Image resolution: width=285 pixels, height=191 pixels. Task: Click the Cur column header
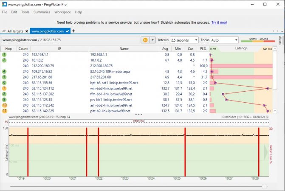tap(190, 49)
